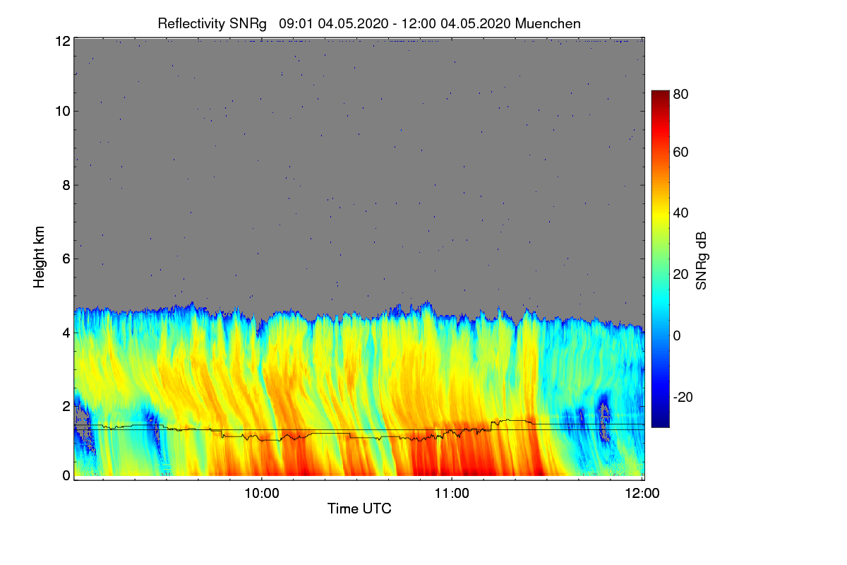
Task: Click the height tick label 2
Action: coord(66,405)
